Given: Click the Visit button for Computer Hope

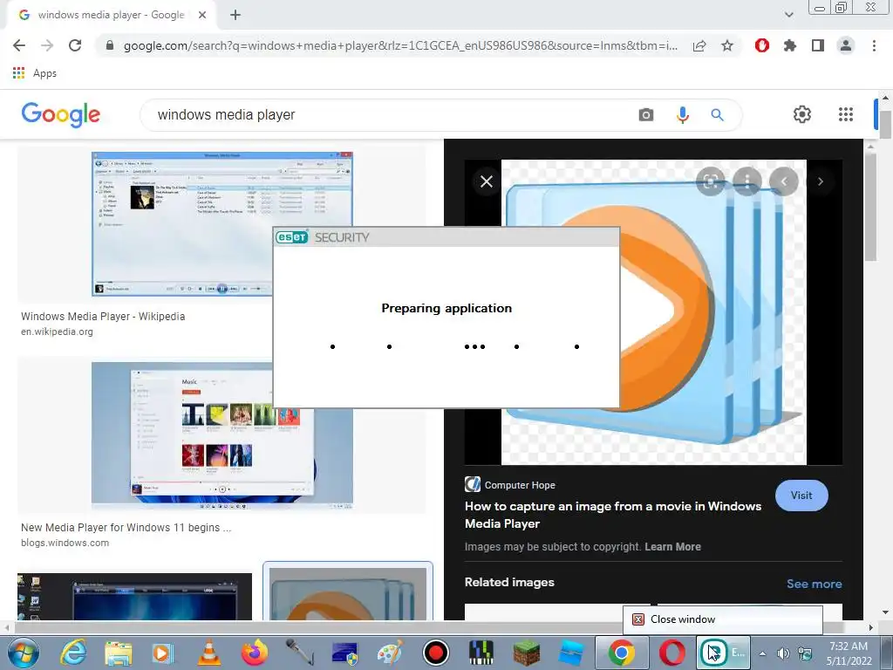Looking at the screenshot, I should pos(801,496).
